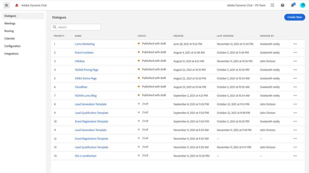Open more options for Luma Marketing
The height and width of the screenshot is (173, 309).
(x=295, y=44)
